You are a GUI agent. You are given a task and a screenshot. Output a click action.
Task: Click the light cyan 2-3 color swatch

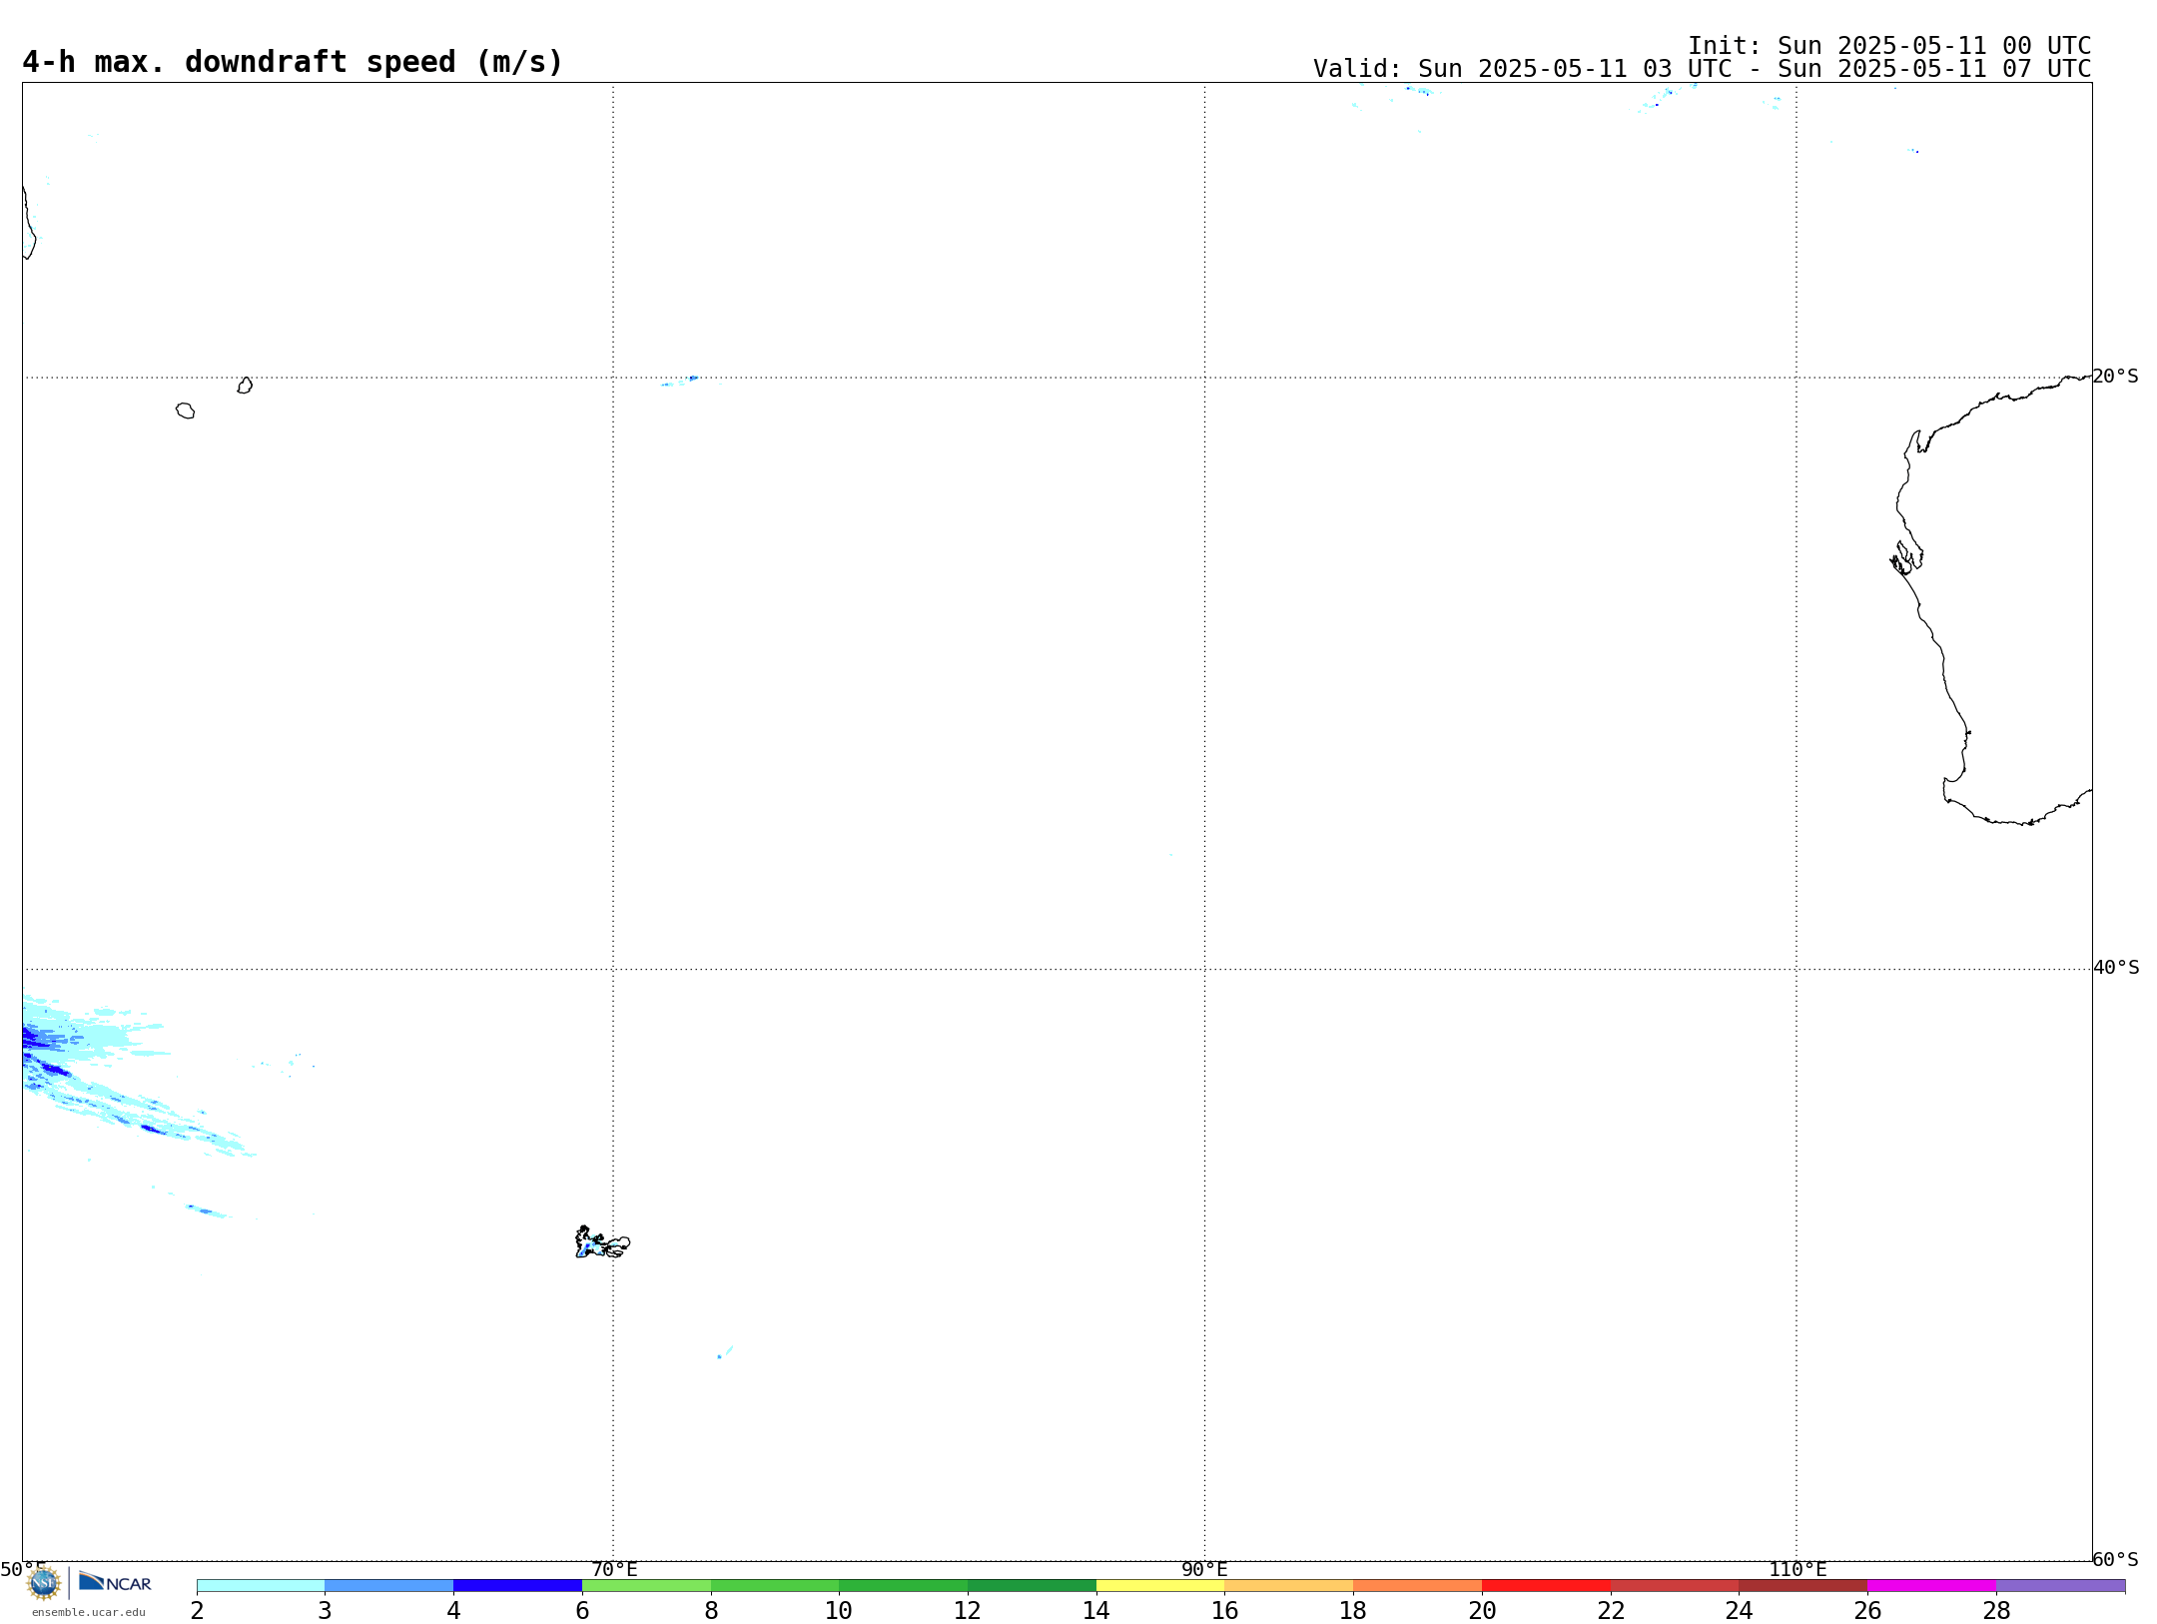tap(261, 1586)
